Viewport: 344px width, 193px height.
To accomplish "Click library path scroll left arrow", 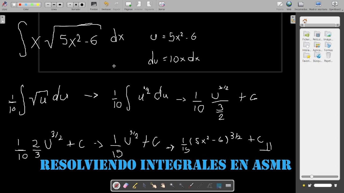I will 302,25.
